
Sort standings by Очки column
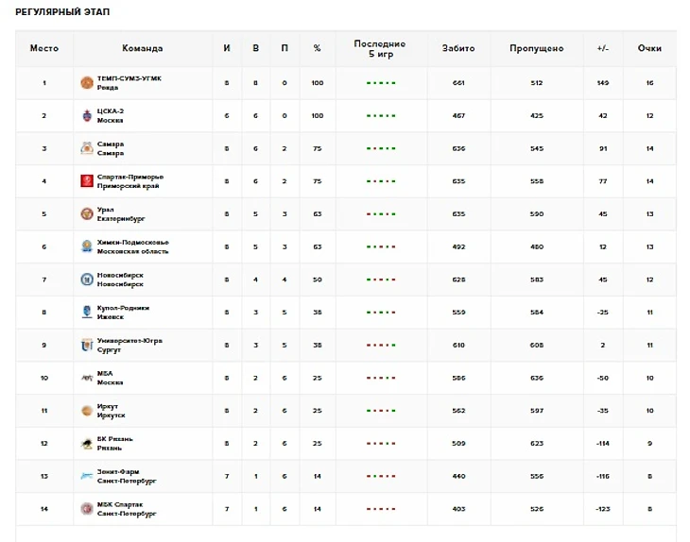pyautogui.click(x=649, y=48)
